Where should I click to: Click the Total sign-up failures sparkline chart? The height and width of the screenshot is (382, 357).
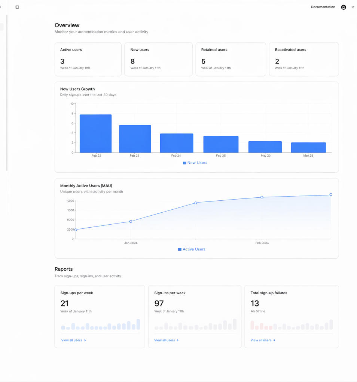[x=292, y=324]
